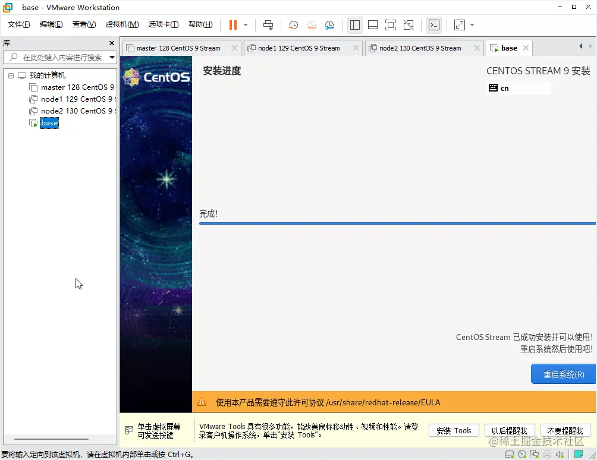597x460 pixels.
Task: Click the Unity mode toolbar icon
Action: point(409,25)
